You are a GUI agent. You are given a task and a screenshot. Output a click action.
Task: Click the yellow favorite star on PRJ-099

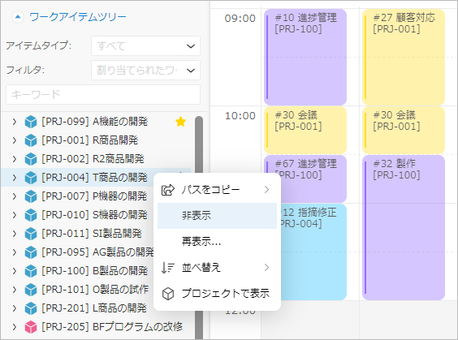pos(181,122)
